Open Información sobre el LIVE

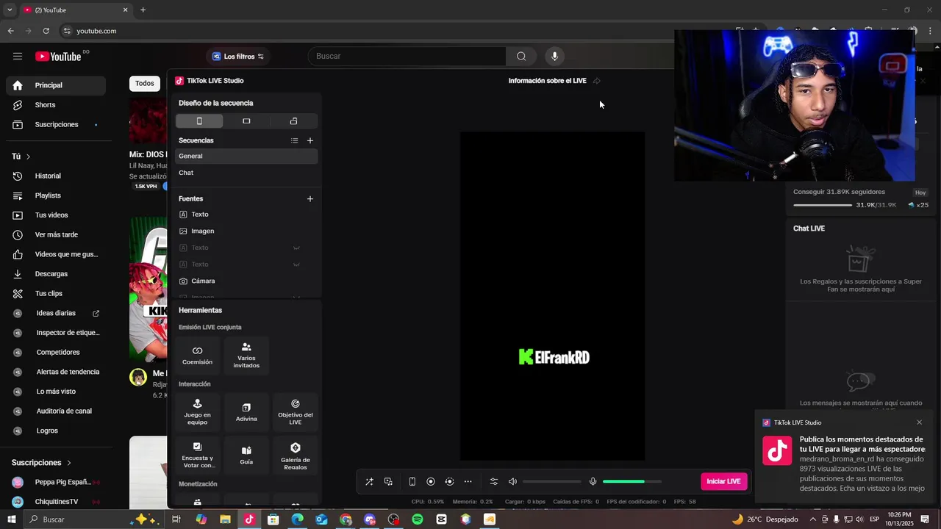548,81
